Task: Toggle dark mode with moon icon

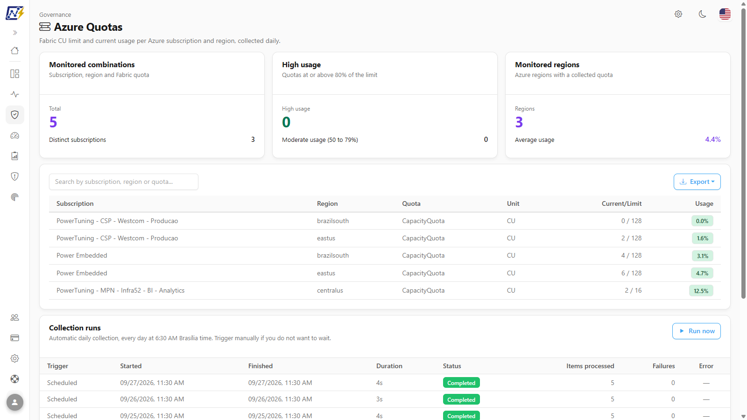Action: [702, 14]
